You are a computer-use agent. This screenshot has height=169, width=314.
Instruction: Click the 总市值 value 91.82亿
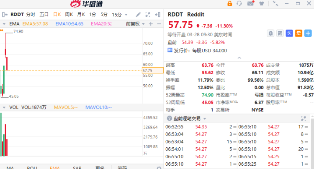coord(305,88)
